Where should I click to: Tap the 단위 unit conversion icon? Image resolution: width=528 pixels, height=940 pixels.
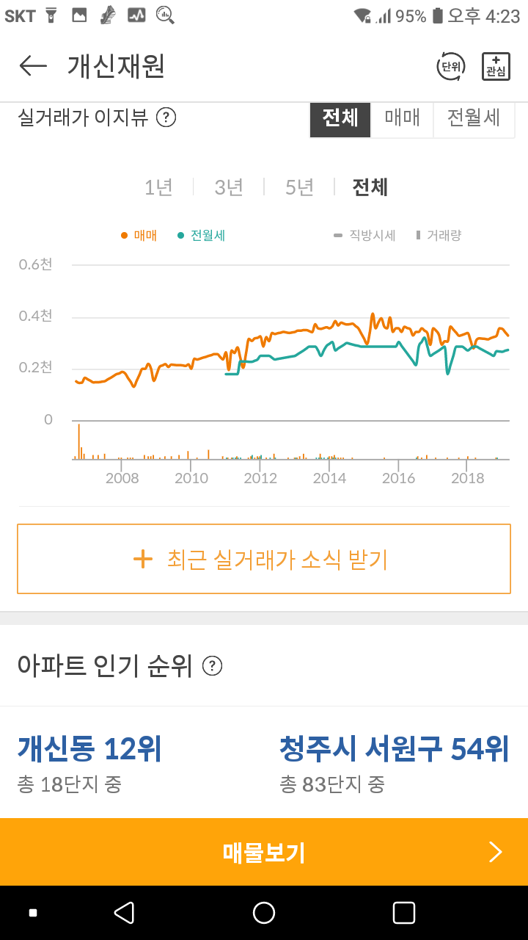point(450,66)
